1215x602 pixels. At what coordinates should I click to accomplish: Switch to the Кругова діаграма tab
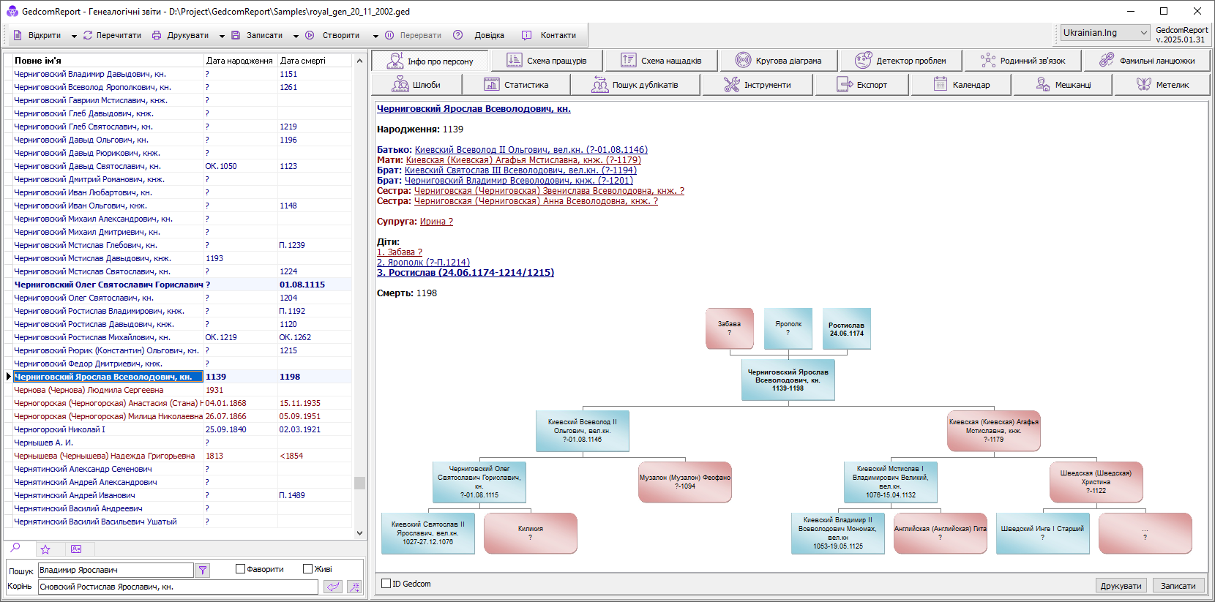(778, 61)
